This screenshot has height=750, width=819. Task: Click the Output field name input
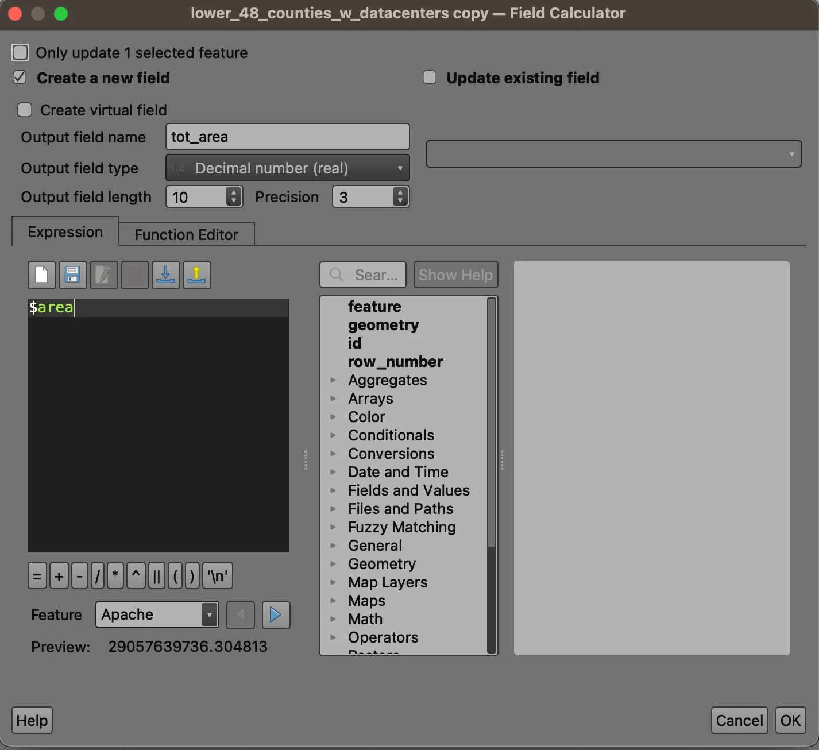click(x=287, y=137)
